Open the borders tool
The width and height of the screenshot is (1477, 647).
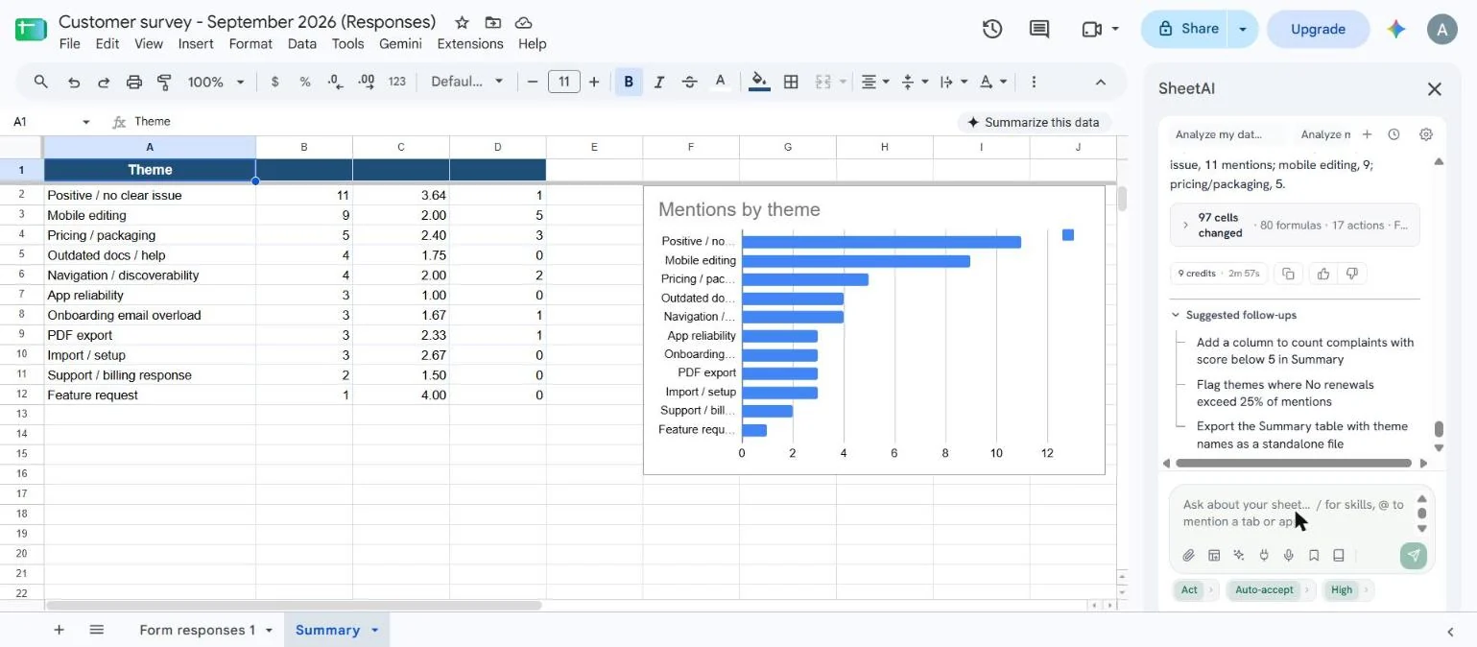791,82
